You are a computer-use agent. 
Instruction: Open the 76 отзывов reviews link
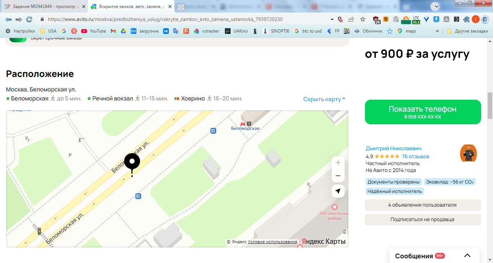click(x=415, y=156)
